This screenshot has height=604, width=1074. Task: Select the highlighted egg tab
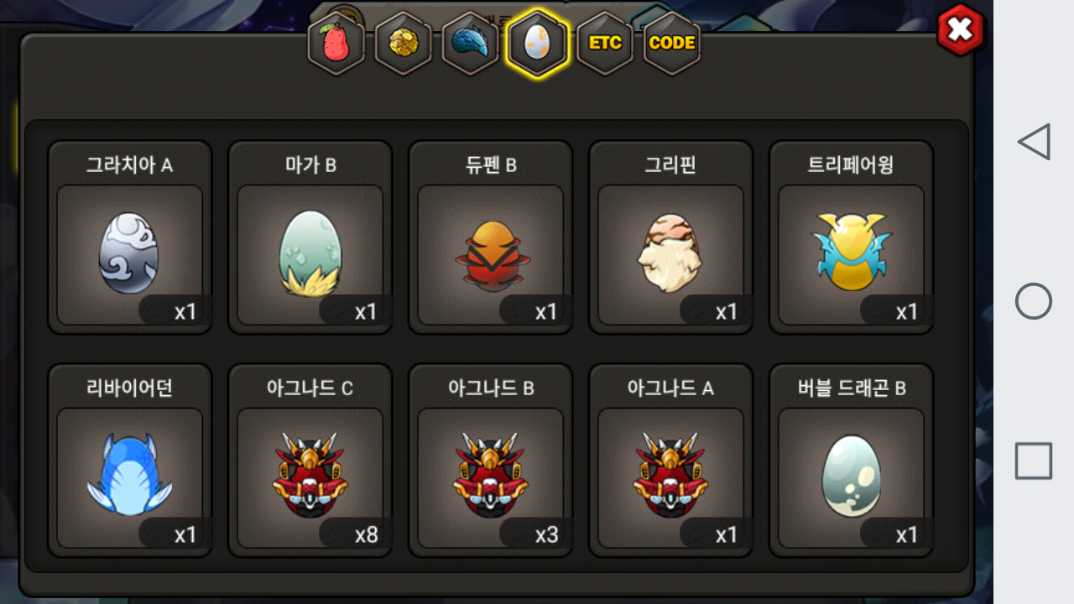click(x=537, y=44)
